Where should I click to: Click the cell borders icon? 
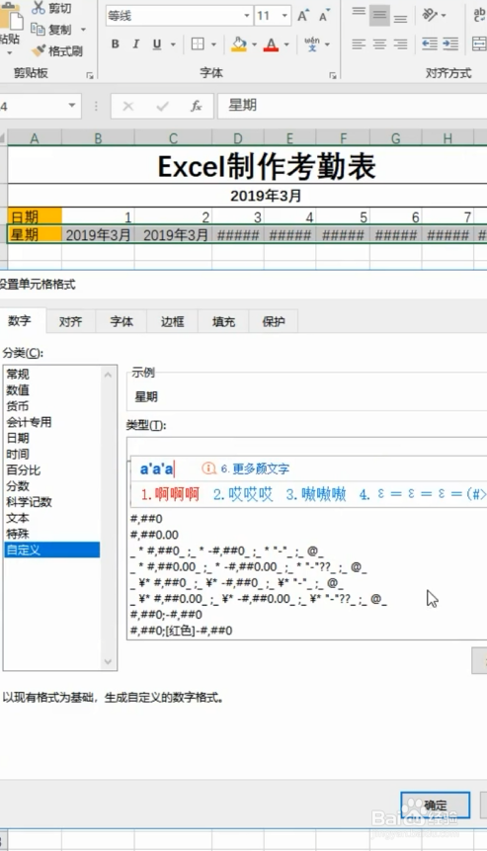(x=198, y=43)
